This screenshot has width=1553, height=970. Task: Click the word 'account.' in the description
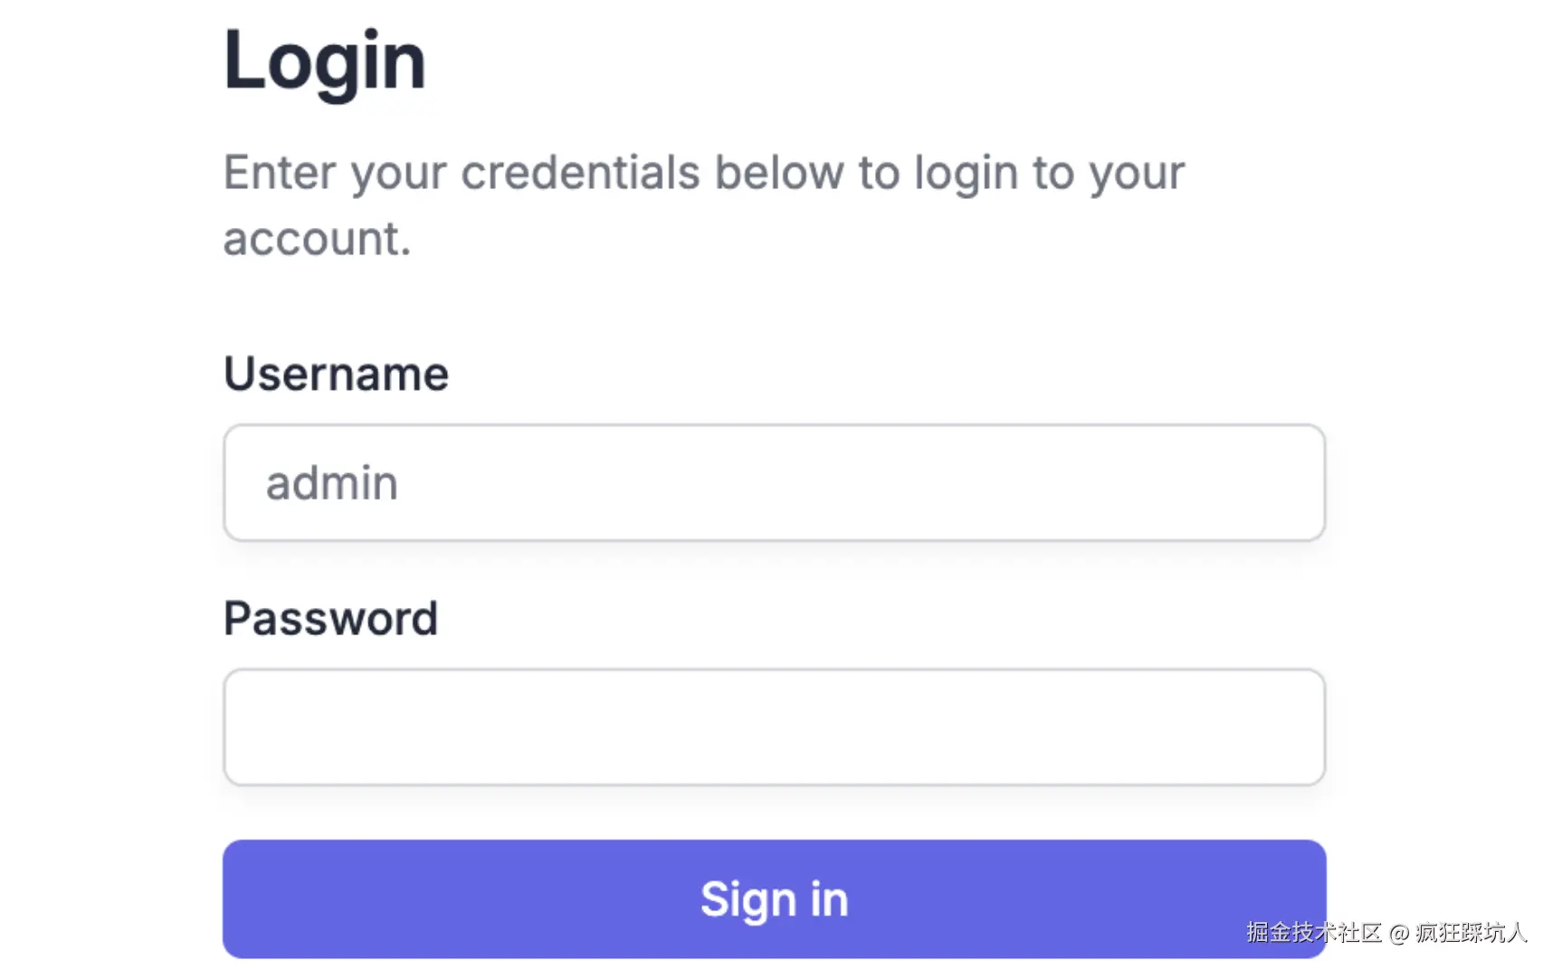coord(317,239)
